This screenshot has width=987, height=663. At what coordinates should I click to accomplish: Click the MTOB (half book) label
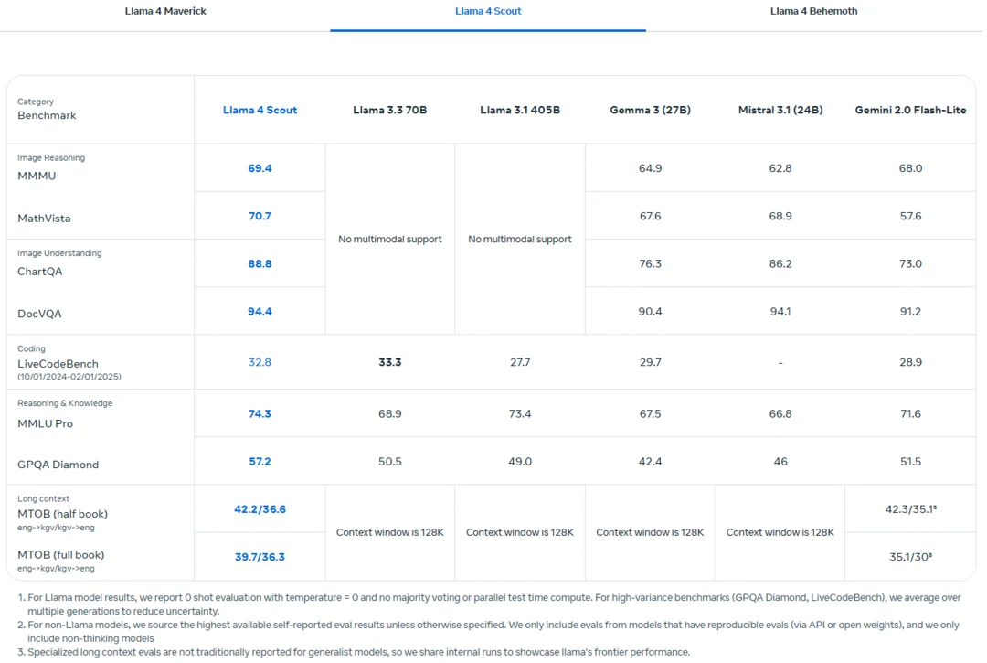[62, 514]
